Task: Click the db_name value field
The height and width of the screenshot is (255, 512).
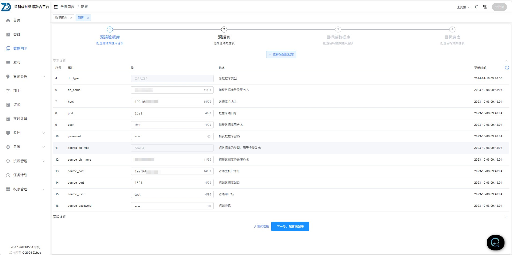Action: (172, 90)
